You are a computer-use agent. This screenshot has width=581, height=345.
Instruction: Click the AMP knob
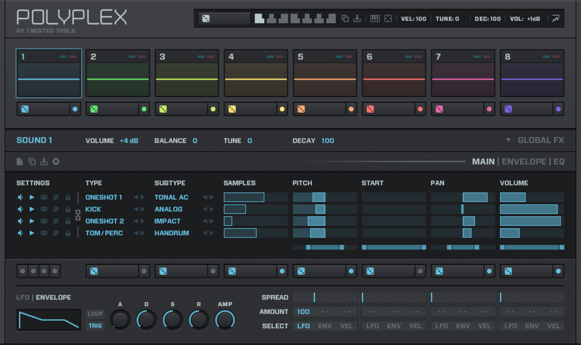click(x=225, y=320)
